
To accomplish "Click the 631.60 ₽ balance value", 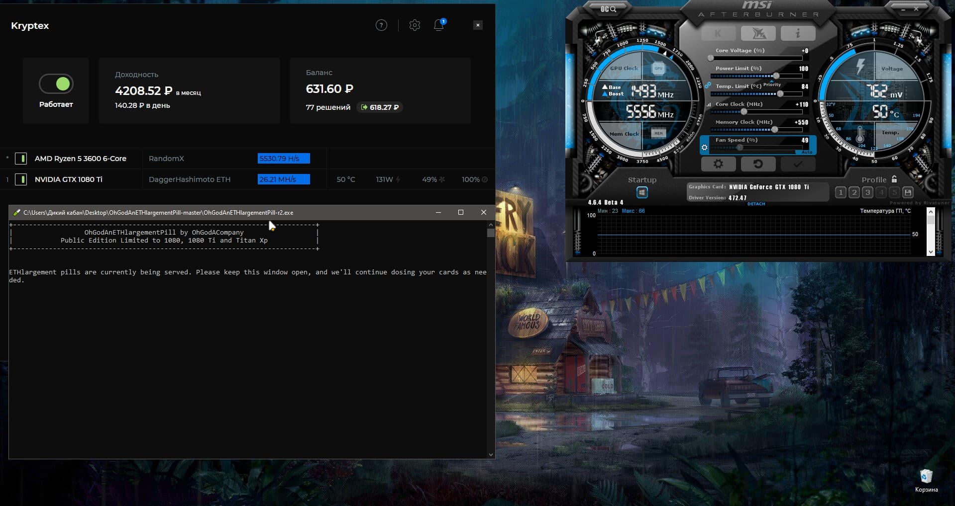I will pos(329,89).
